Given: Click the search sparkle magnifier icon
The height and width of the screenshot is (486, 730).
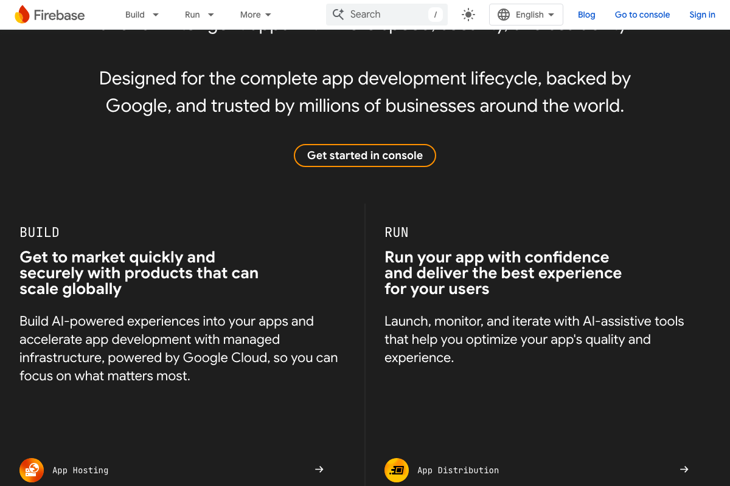Looking at the screenshot, I should click(339, 15).
